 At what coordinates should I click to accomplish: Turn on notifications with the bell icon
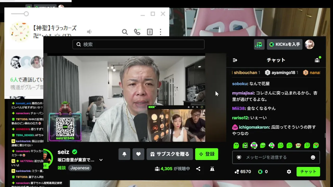click(124, 154)
